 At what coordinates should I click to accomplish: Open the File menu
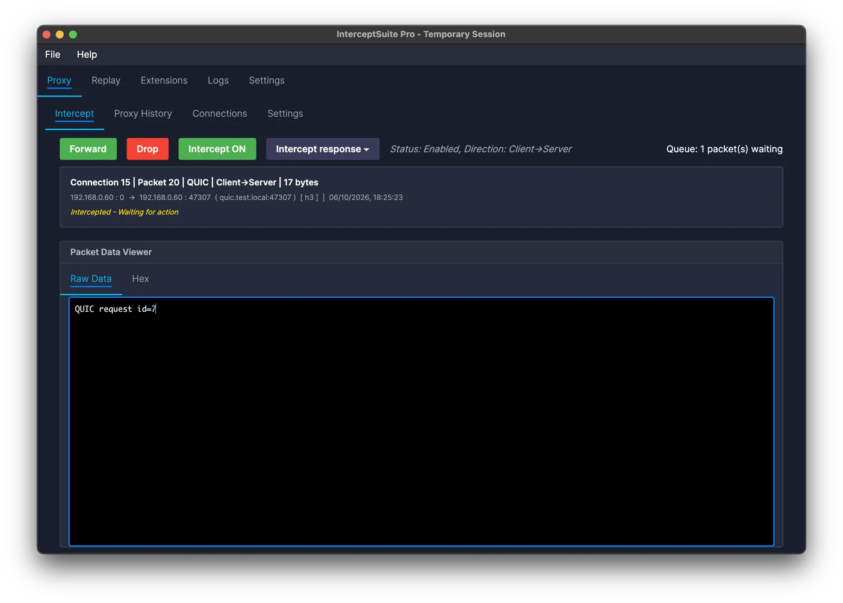click(x=53, y=54)
